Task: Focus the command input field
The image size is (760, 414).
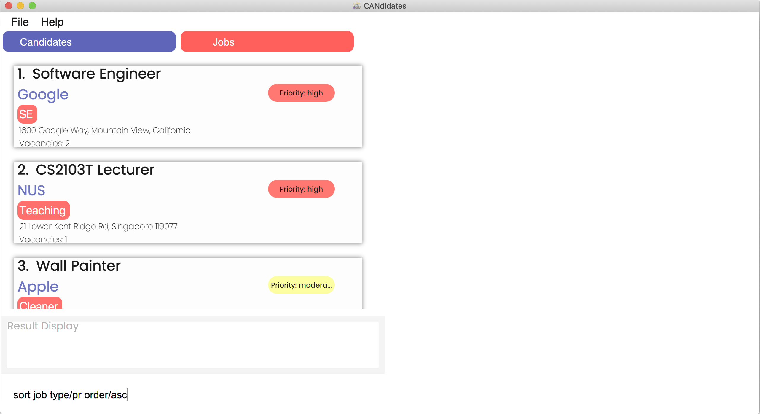Action: point(192,395)
